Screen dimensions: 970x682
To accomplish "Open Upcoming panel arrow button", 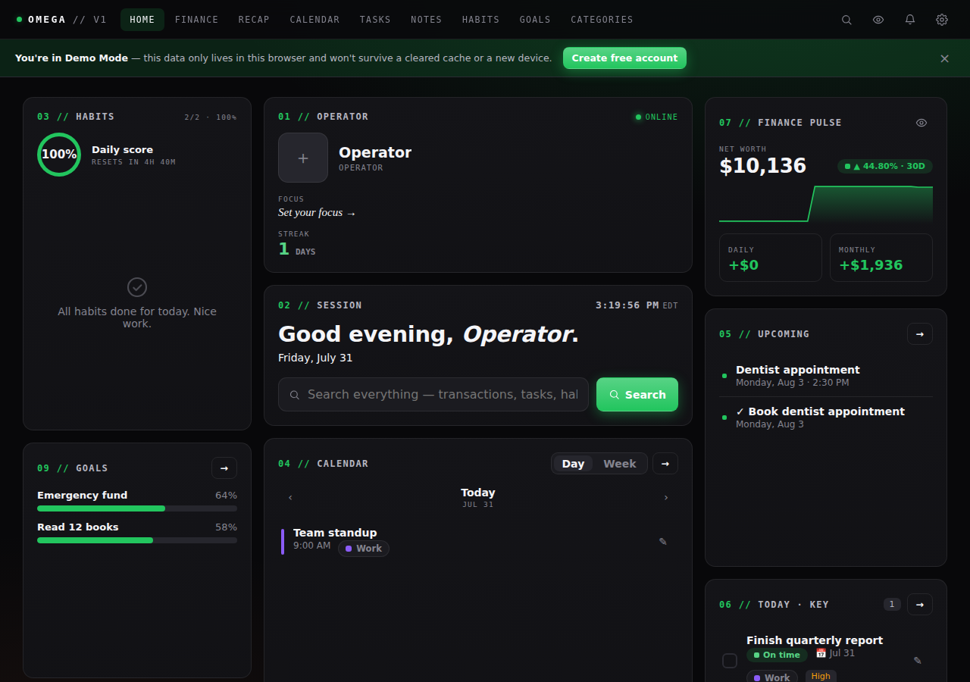I will [920, 334].
